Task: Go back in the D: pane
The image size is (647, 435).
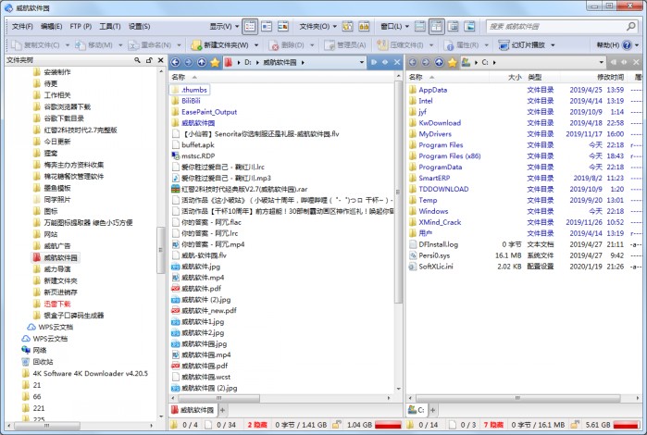Action: pyautogui.click(x=175, y=62)
